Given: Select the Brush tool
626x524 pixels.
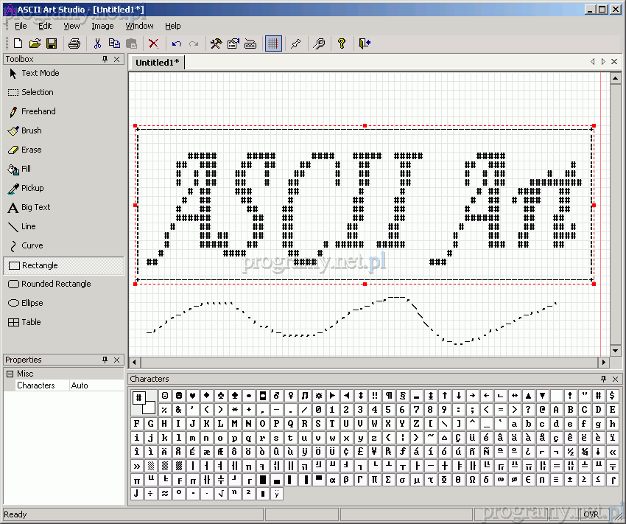Looking at the screenshot, I should coord(31,130).
